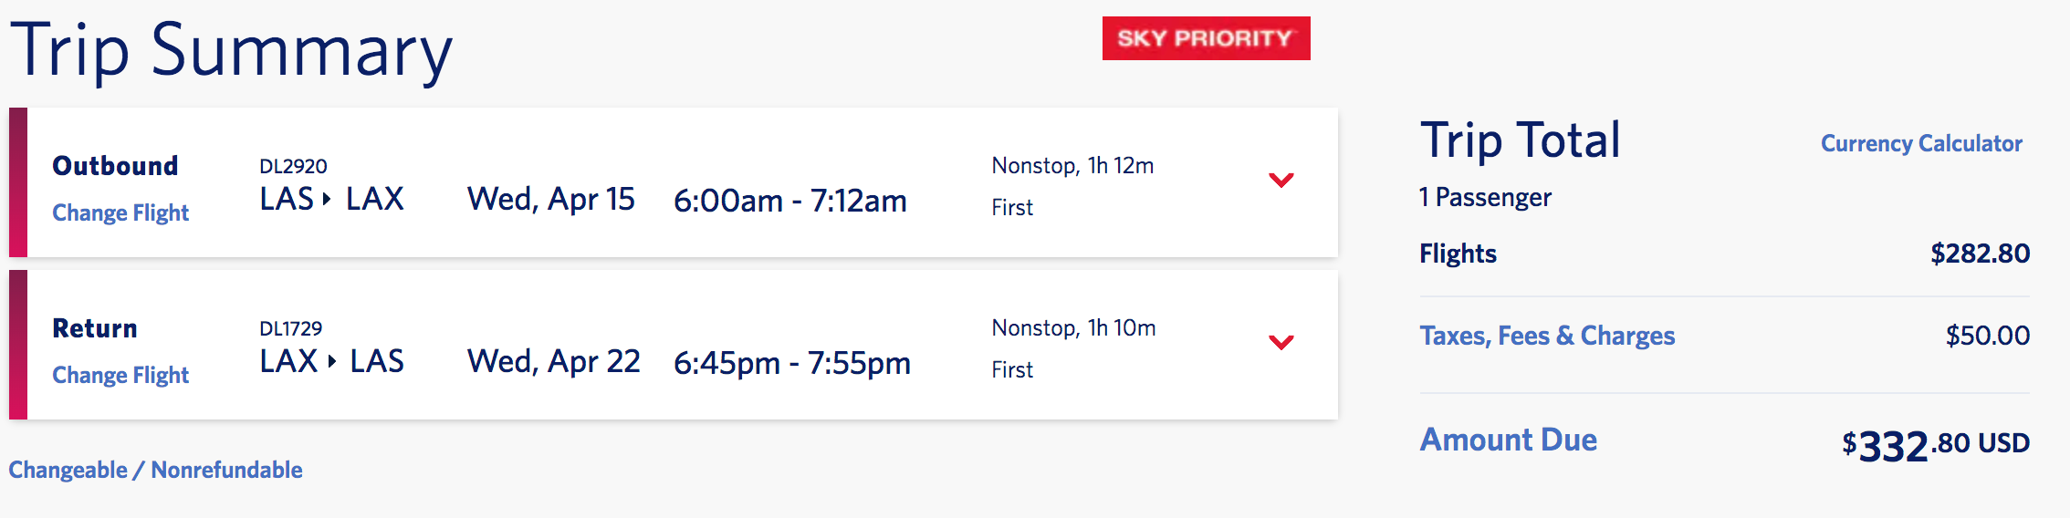Click the Amount Due link

click(1509, 440)
